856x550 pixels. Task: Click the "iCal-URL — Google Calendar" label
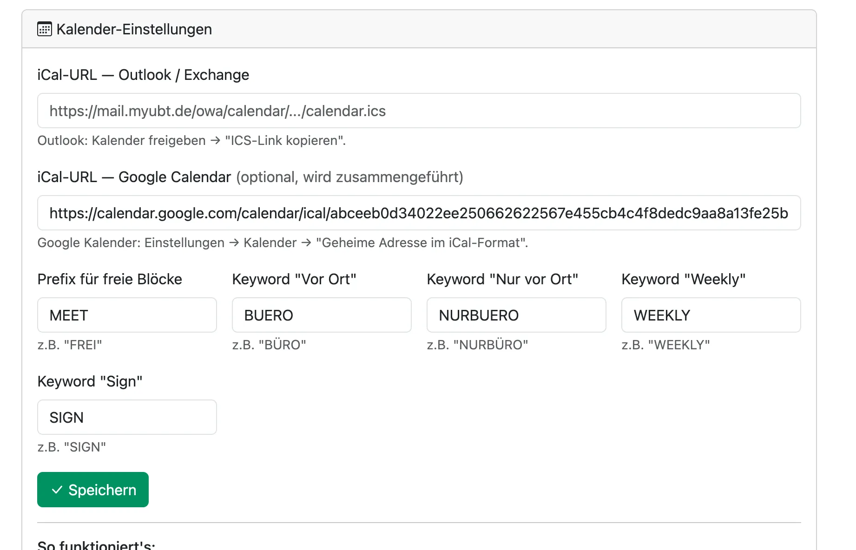coord(134,177)
